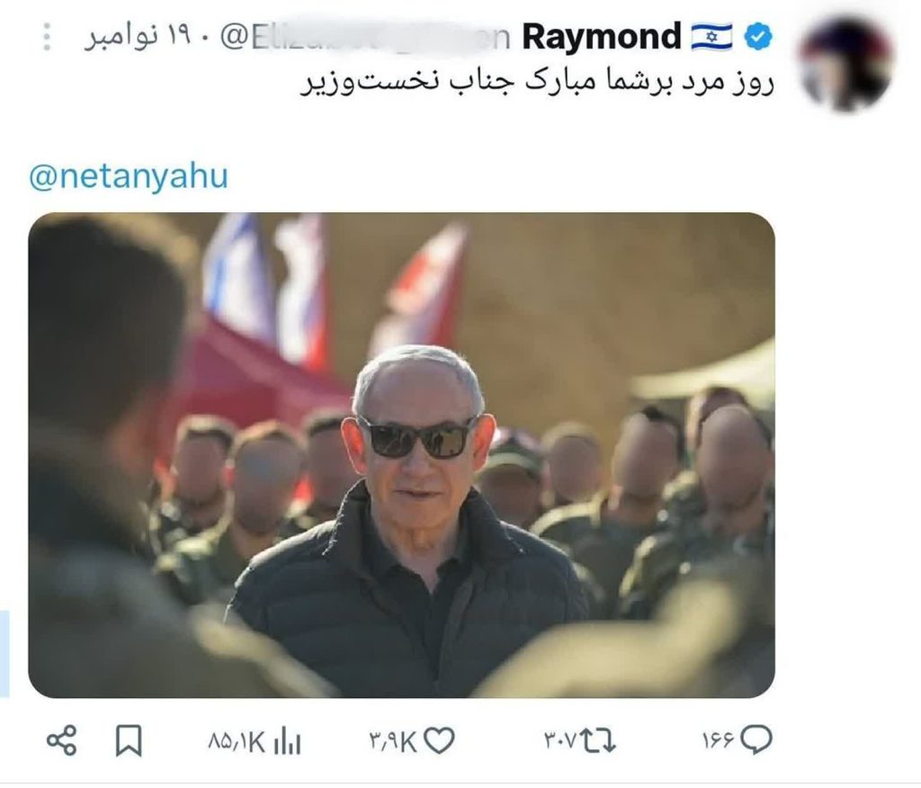The height and width of the screenshot is (788, 921).
Task: Click the reply speech bubble icon
Action: (x=756, y=739)
